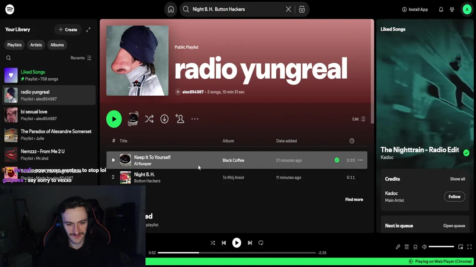Sort by duration clock icon
This screenshot has height=267, width=476.
tap(352, 141)
